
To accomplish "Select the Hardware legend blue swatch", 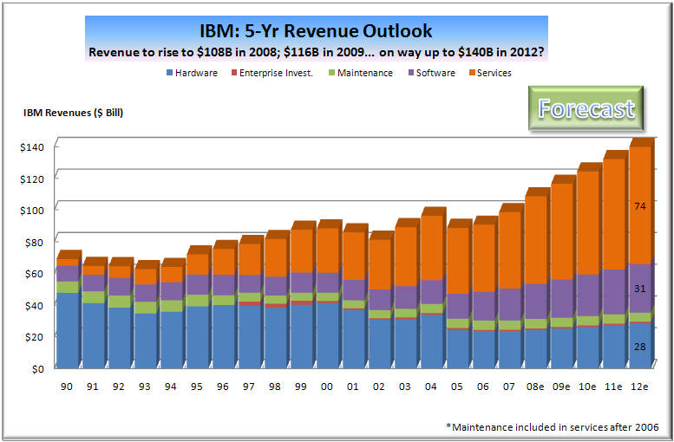I will pos(168,74).
